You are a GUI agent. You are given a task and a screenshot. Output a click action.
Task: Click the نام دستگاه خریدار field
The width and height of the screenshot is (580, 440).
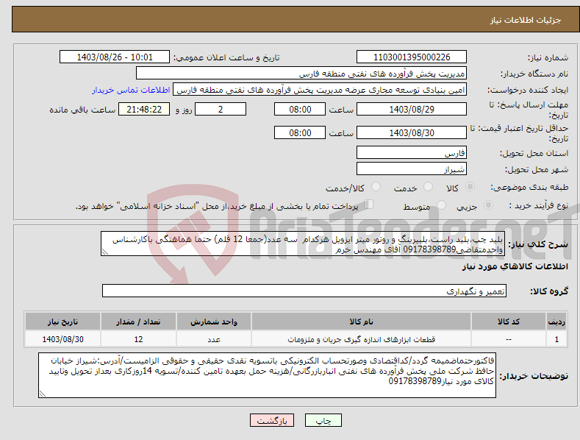click(x=301, y=74)
